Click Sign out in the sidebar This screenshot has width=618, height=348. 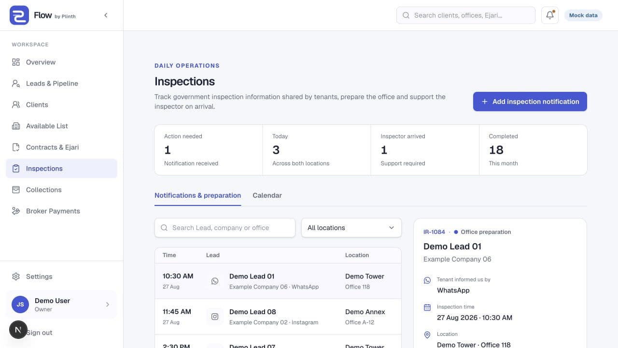point(40,333)
